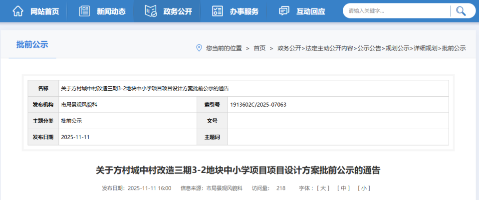The image size is (479, 200).
Task: Click the magnifier search icon
Action: point(461,11)
